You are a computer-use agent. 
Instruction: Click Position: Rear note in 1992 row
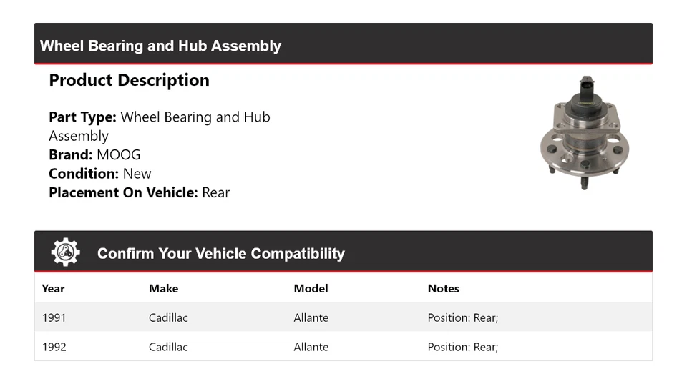click(x=463, y=347)
